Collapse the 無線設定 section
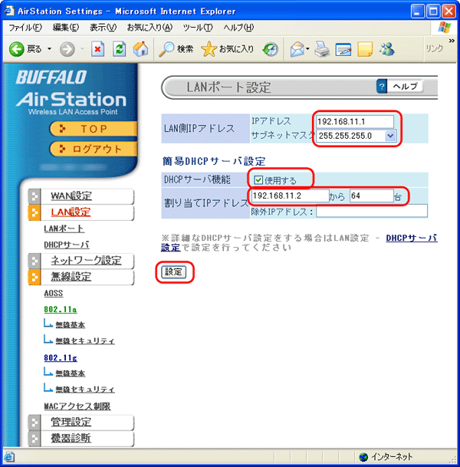The height and width of the screenshot is (467, 460). [81, 277]
